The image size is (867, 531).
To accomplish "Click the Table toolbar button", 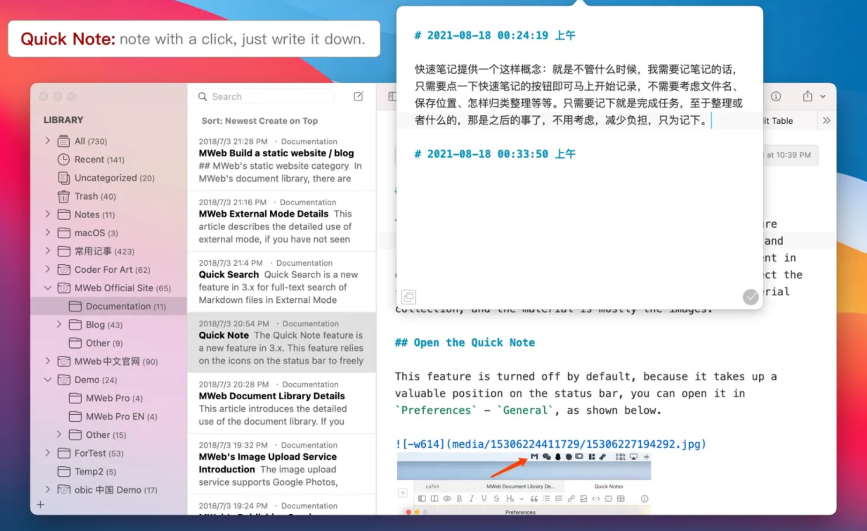I will coord(778,120).
